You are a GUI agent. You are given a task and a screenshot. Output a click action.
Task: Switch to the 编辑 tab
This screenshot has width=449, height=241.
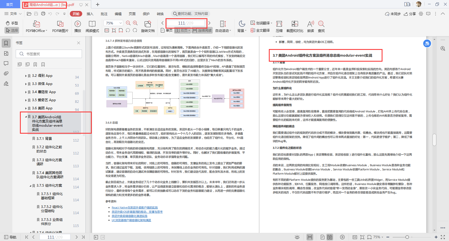(118, 14)
